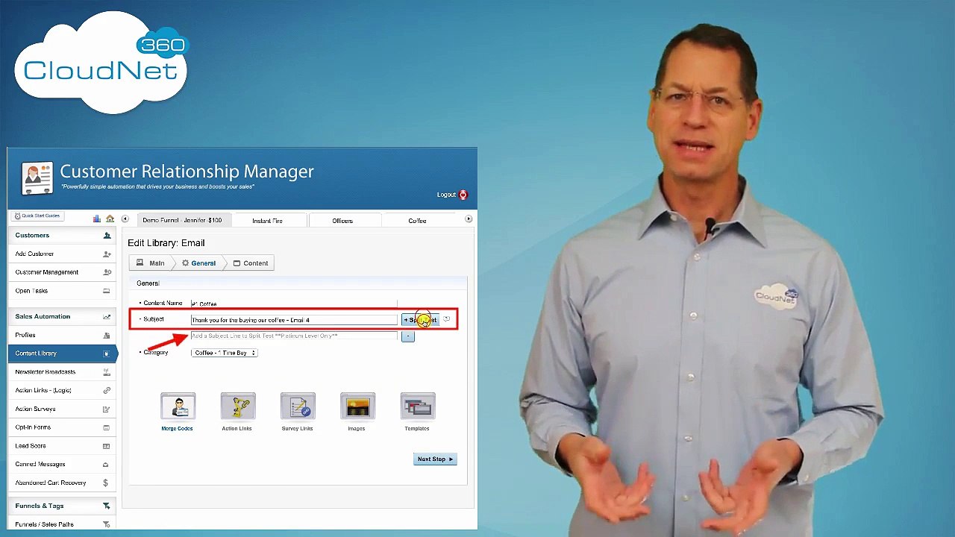Click the Sales Automation chart icon
Screen dimensions: 955x537
(107, 316)
